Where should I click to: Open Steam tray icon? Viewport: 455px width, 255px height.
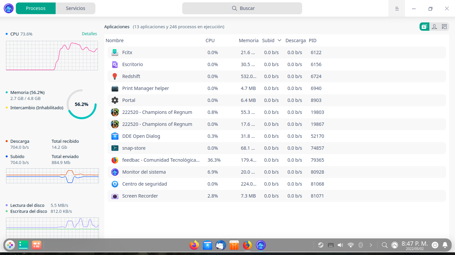(320, 245)
